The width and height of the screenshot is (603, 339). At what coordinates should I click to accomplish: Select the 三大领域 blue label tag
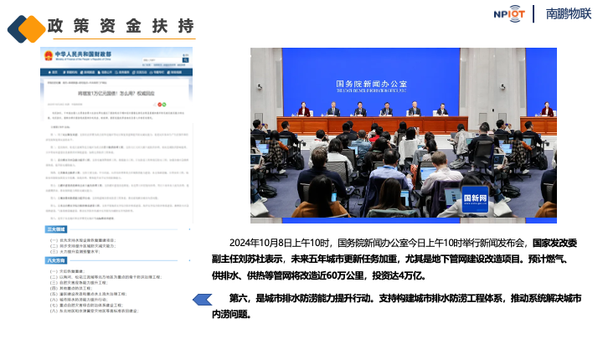58,228
